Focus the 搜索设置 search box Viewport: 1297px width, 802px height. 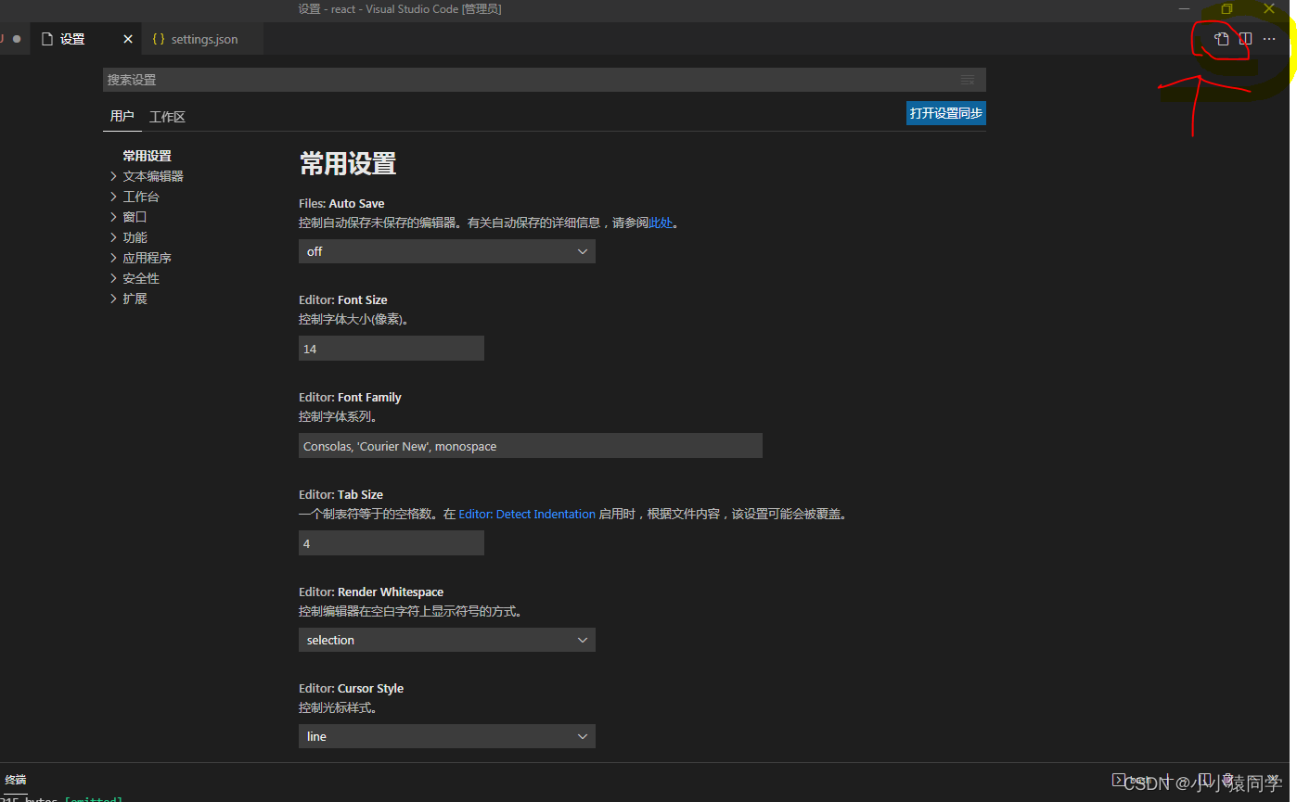click(x=544, y=80)
